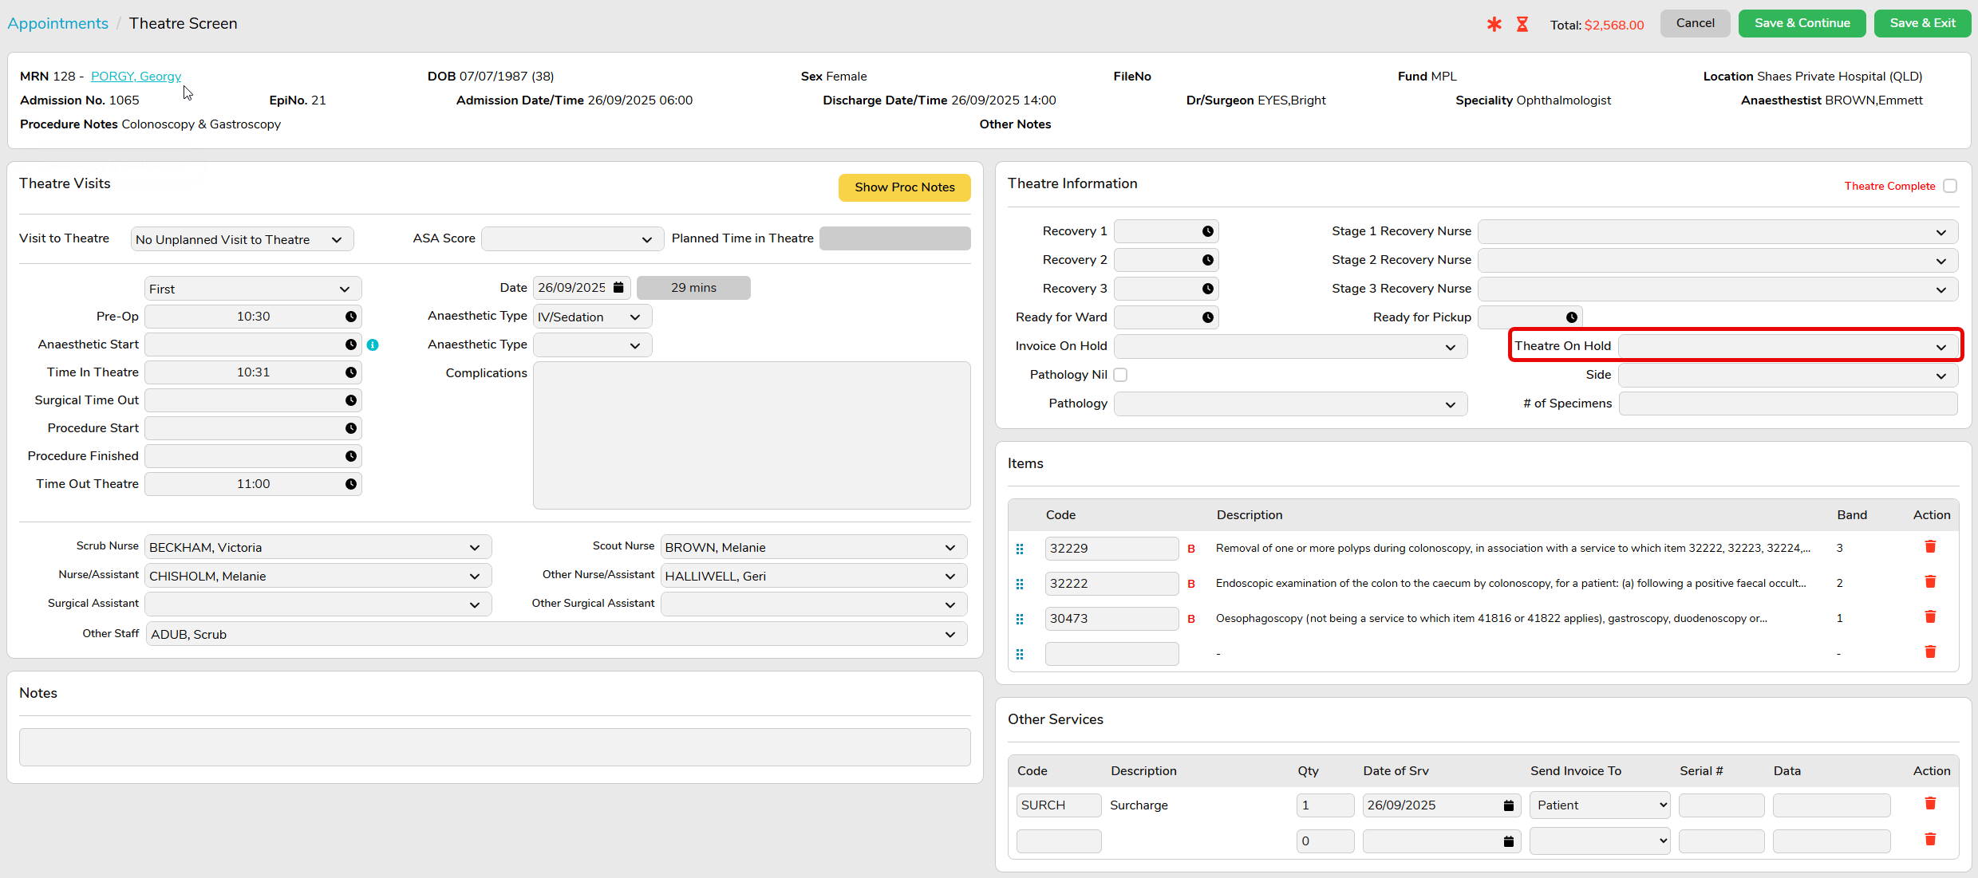1978x878 pixels.
Task: Expand the Scrub Nurse dropdown
Action: click(317, 547)
